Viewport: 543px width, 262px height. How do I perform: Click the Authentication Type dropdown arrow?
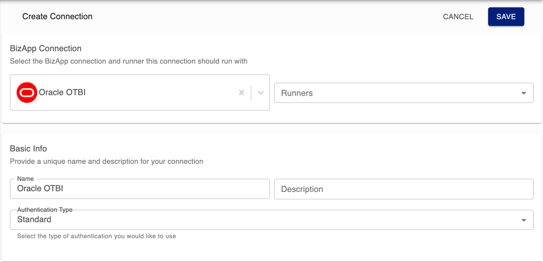pos(524,219)
